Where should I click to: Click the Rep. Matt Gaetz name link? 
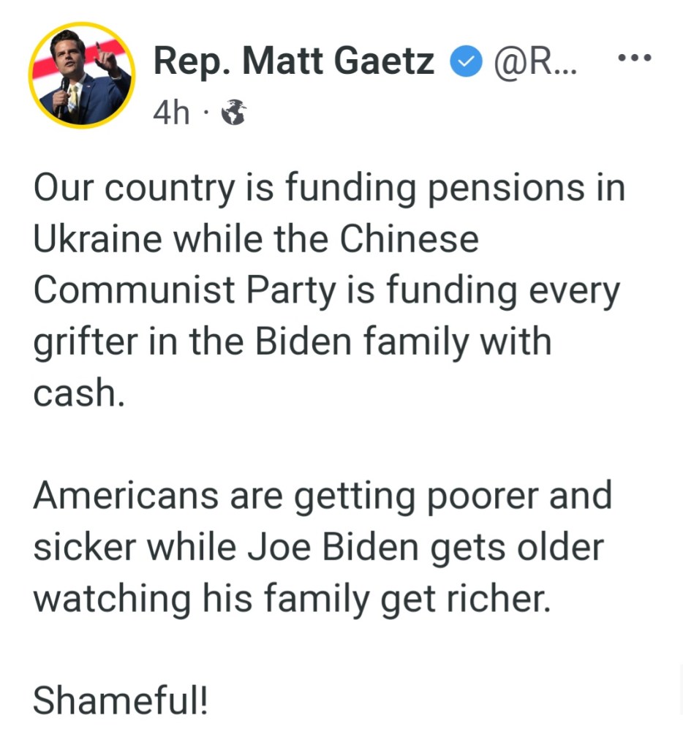pyautogui.click(x=293, y=63)
